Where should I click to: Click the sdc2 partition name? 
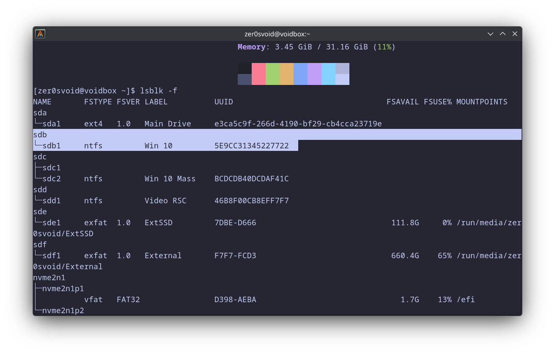click(51, 179)
